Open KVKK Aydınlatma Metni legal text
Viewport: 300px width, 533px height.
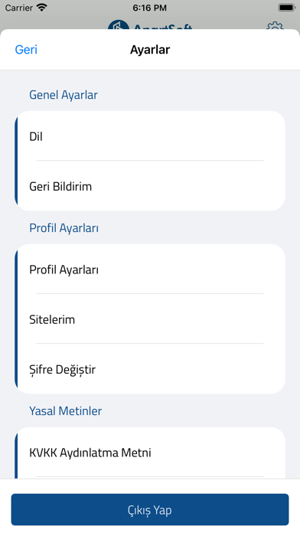(150, 453)
